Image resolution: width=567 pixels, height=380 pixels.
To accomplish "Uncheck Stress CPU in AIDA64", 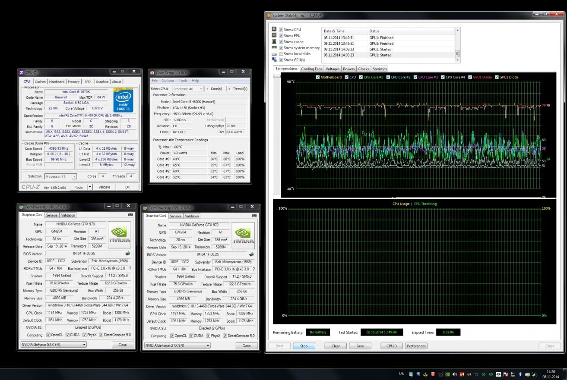I will tap(282, 30).
